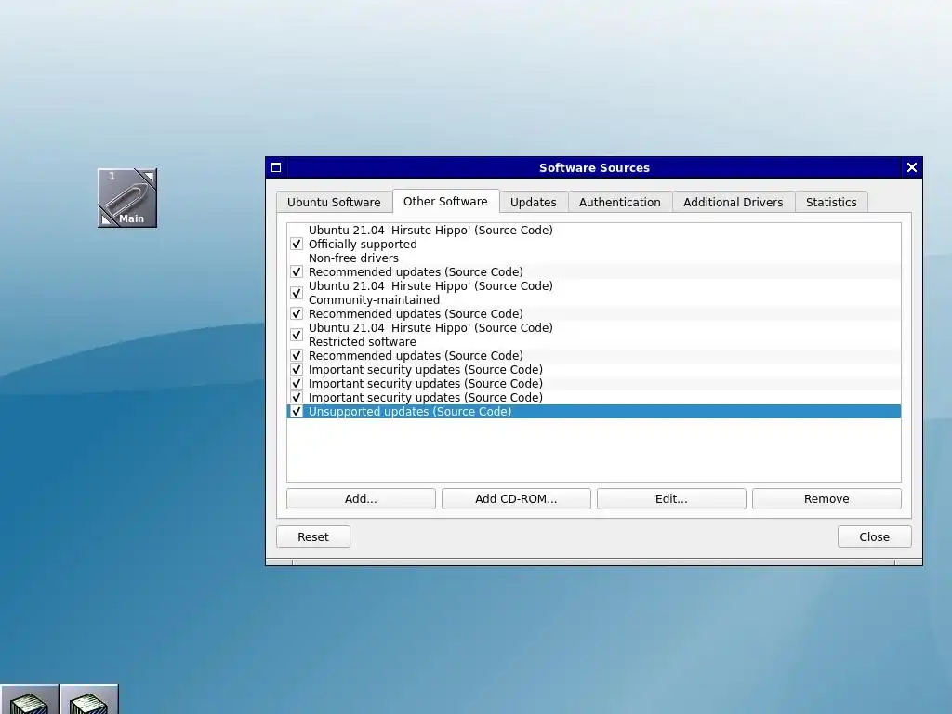Show the Statistics tab
This screenshot has width=952, height=714.
click(x=831, y=202)
